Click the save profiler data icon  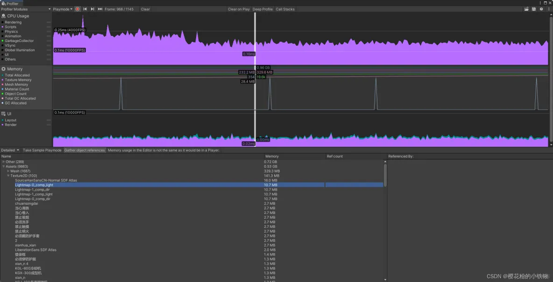533,9
